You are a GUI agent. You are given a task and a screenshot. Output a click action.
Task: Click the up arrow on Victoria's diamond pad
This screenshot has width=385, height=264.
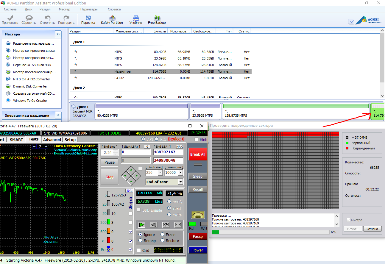point(131,170)
